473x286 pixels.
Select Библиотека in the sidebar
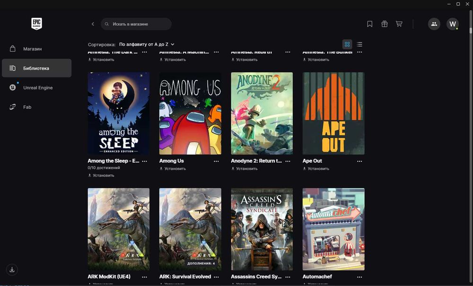(36, 68)
